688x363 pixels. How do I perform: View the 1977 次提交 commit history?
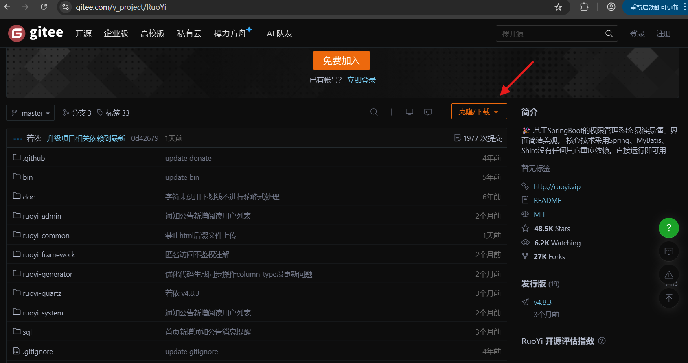(478, 138)
